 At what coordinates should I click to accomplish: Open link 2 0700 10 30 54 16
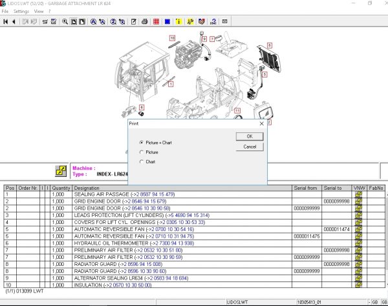click(x=173, y=229)
